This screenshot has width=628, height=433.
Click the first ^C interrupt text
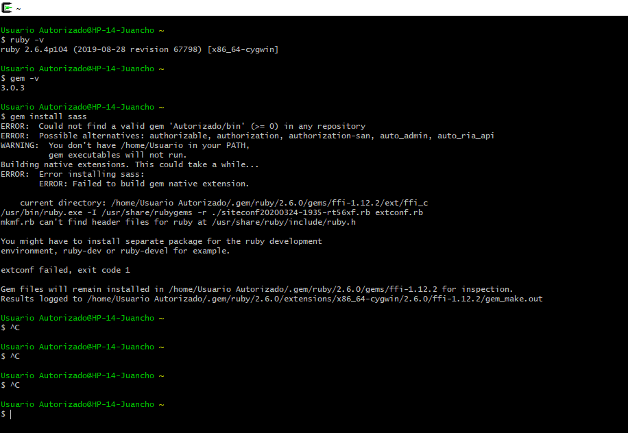(15, 327)
